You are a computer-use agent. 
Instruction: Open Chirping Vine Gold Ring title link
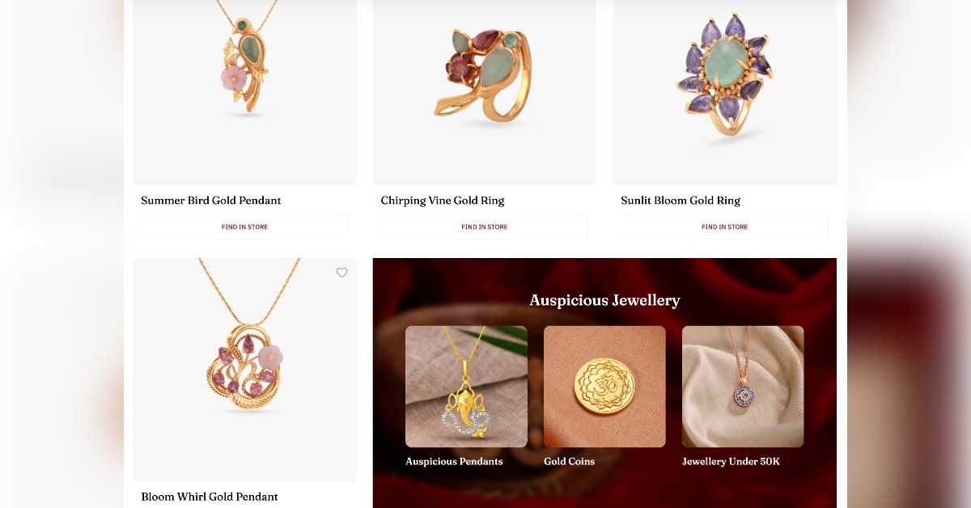[x=443, y=201]
